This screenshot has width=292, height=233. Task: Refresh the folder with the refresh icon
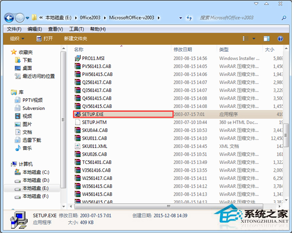click(x=189, y=18)
